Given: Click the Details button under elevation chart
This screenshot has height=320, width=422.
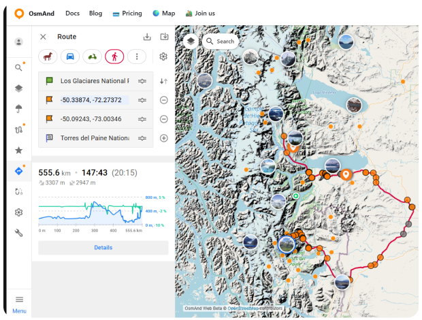Looking at the screenshot, I should 103,248.
